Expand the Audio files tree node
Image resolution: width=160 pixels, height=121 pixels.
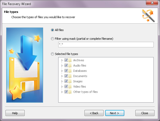click(62, 65)
